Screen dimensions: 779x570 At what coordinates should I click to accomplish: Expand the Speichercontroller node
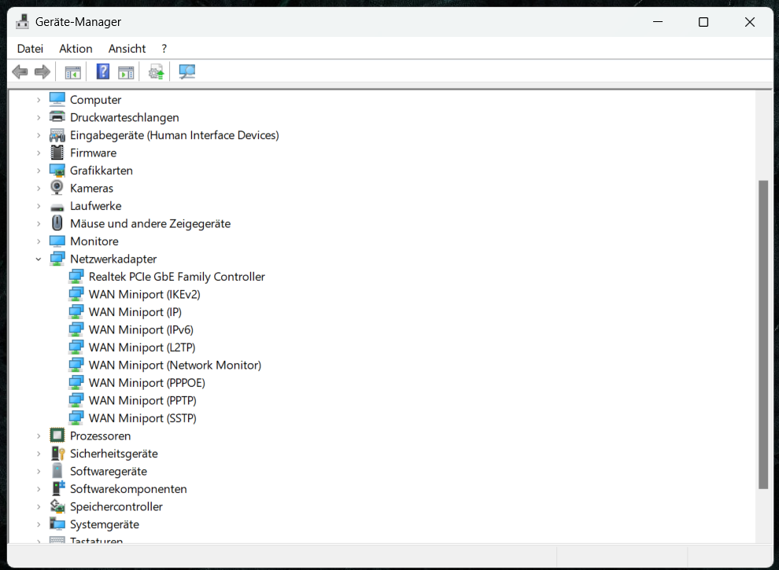click(x=39, y=506)
